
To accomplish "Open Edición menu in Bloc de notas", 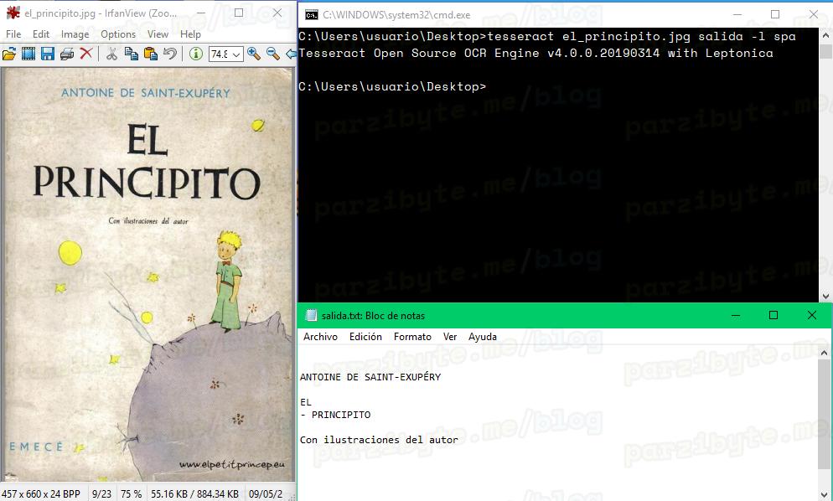I will 365,337.
